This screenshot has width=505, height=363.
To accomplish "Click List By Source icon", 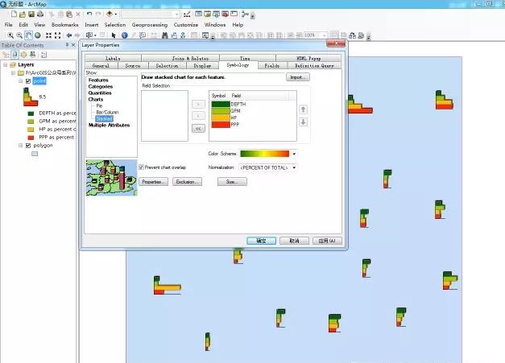I will (x=14, y=55).
